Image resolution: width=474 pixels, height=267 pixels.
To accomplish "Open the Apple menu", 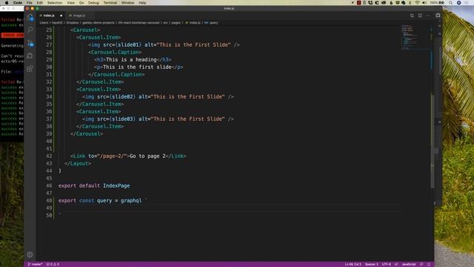I will tap(7, 3).
